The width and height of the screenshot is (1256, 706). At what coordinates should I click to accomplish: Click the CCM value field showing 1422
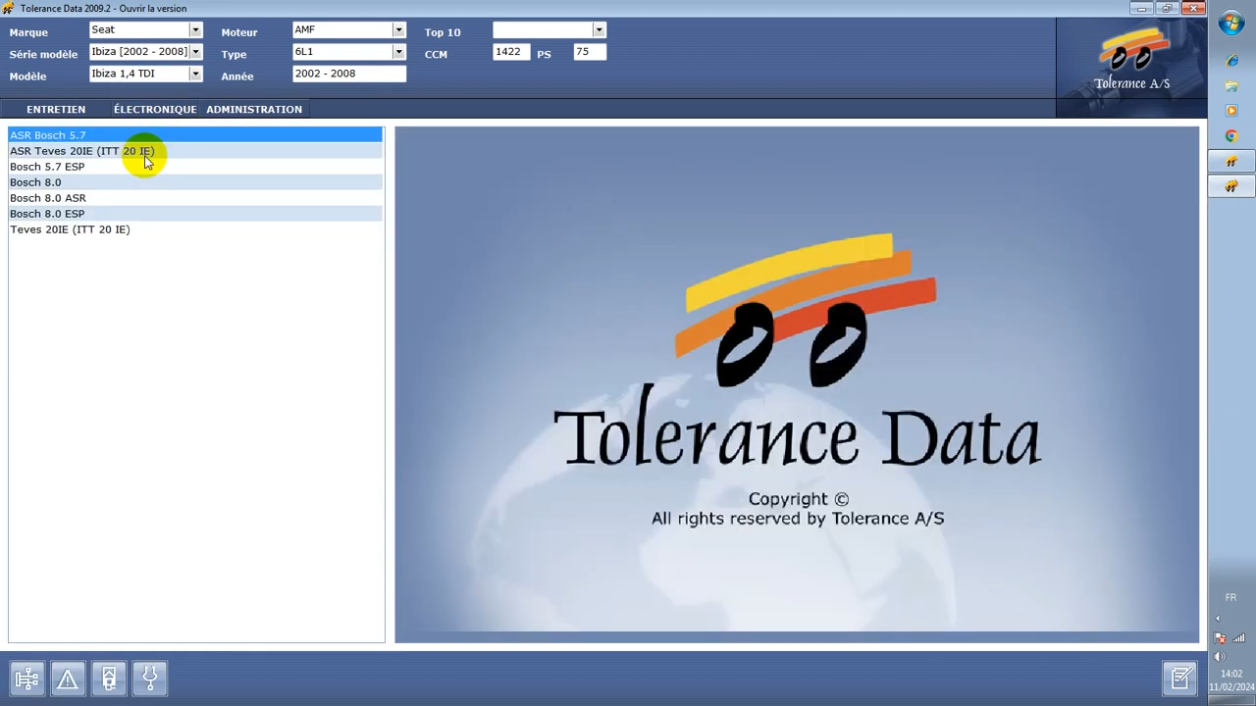pyautogui.click(x=508, y=52)
